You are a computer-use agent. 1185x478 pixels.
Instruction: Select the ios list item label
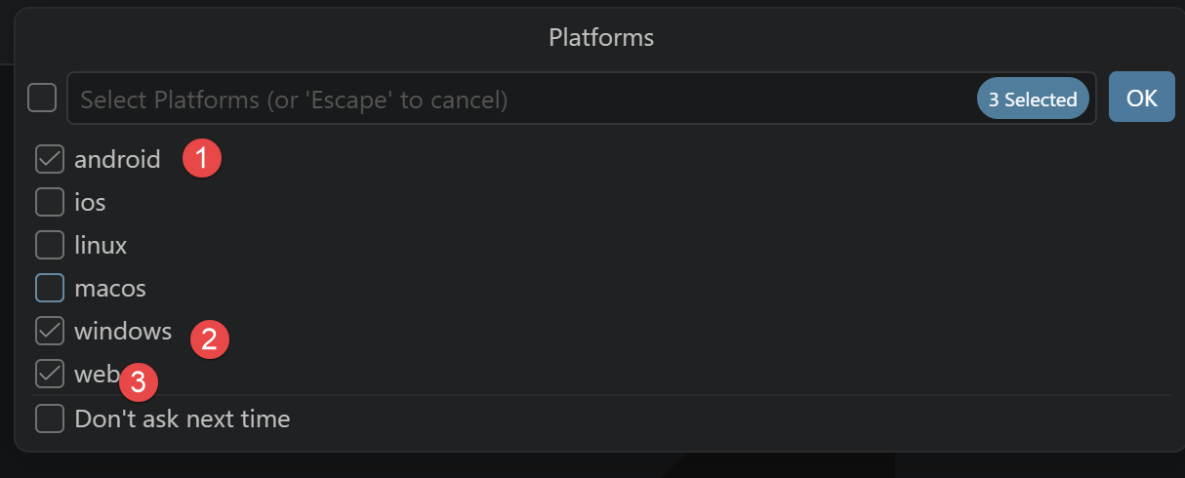pos(90,202)
